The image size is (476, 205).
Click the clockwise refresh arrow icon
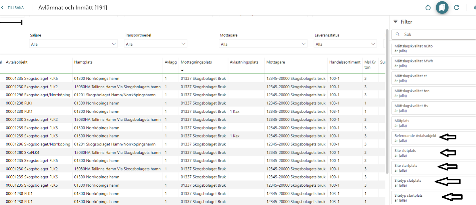(x=457, y=8)
